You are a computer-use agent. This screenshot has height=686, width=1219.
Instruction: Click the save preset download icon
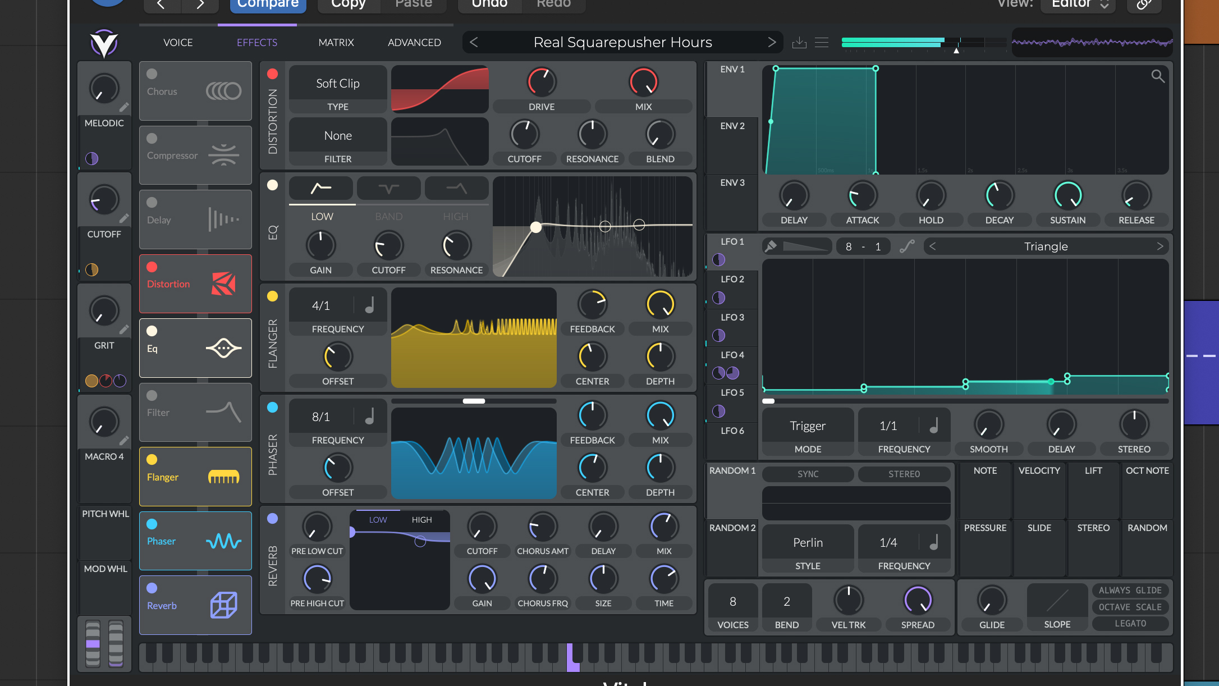[x=799, y=43]
